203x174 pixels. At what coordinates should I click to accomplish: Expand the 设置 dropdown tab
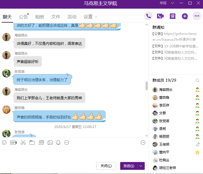[x=91, y=17]
